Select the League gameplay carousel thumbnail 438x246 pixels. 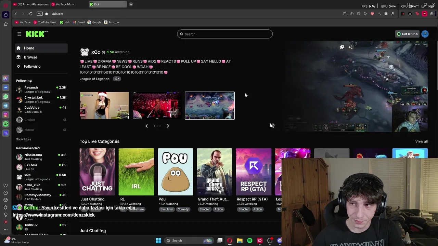point(210,106)
